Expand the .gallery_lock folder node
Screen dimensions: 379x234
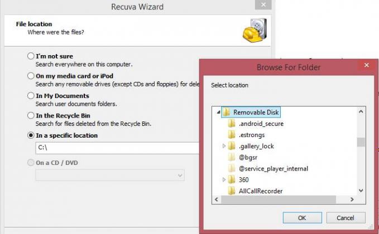224,146
